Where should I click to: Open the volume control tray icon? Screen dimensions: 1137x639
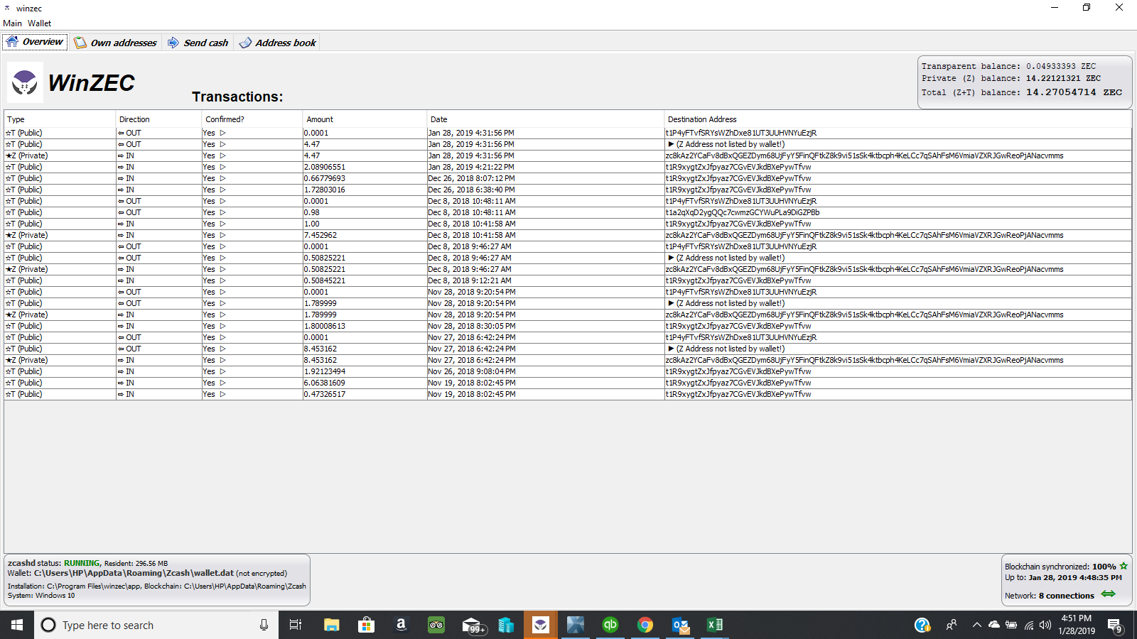pyautogui.click(x=1045, y=625)
